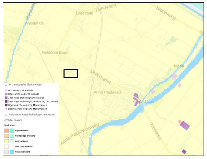Click the light pink Archeologische waarde swatch
207x159 pixels.
tap(6, 90)
